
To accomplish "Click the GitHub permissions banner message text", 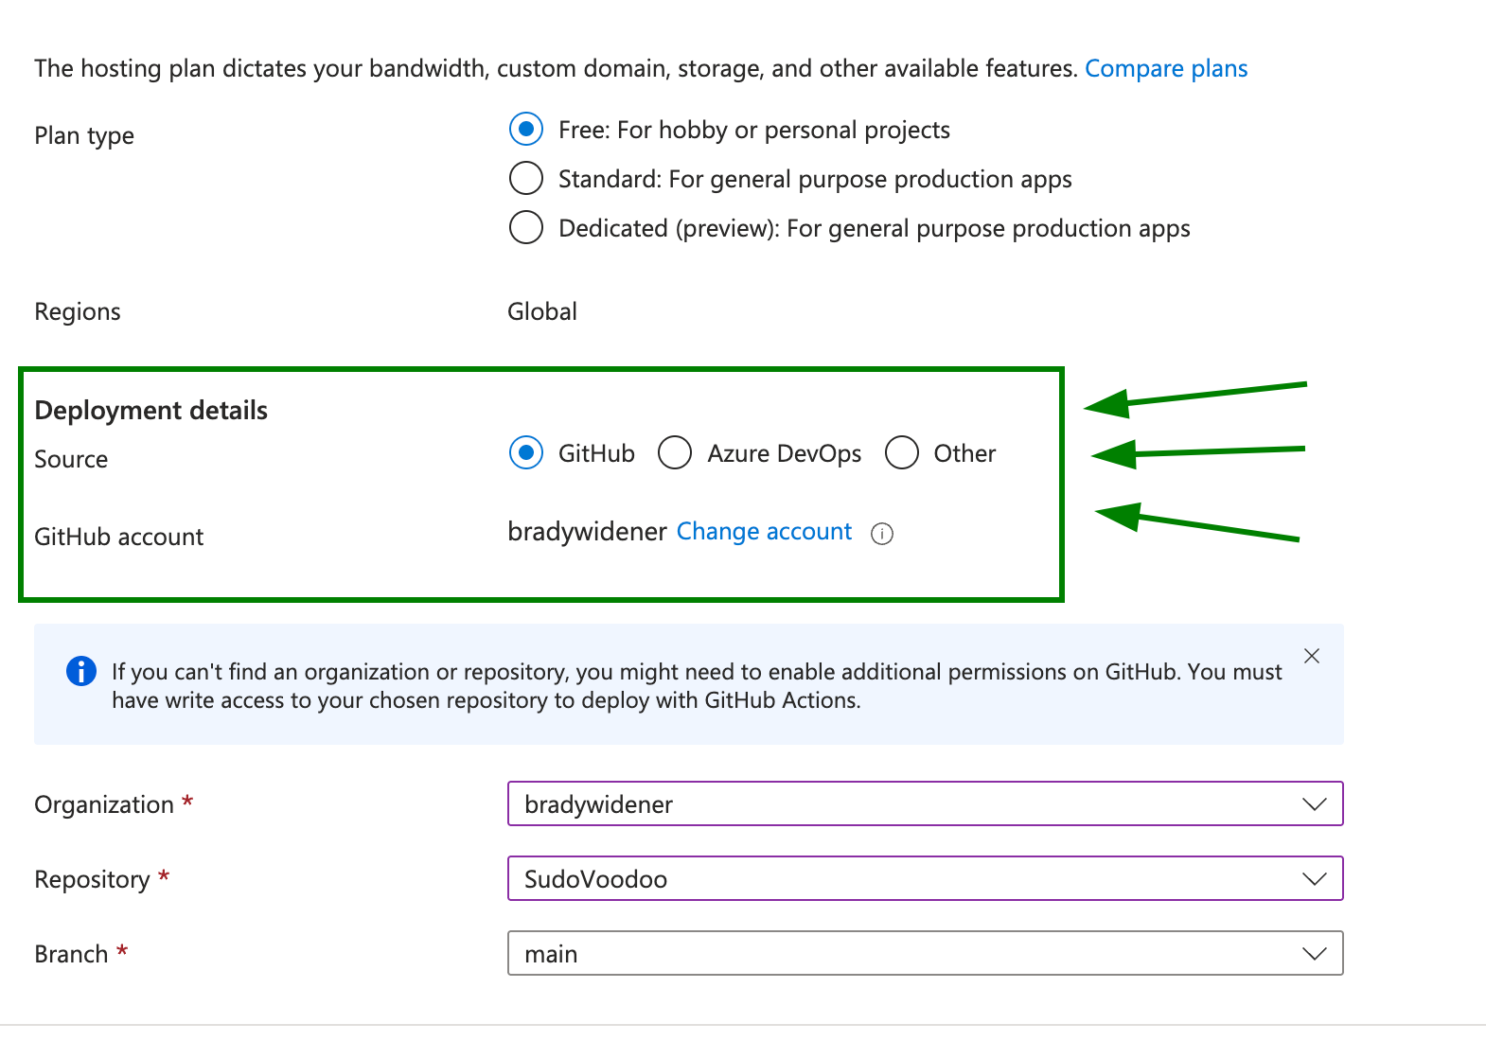I will click(x=697, y=686).
